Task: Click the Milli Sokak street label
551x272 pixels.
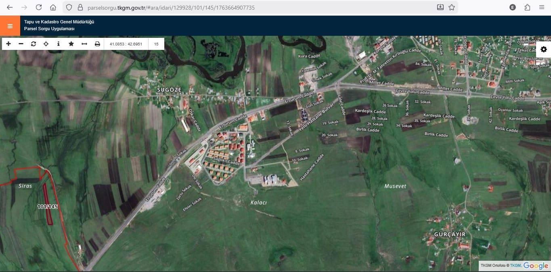Action: 515,81
